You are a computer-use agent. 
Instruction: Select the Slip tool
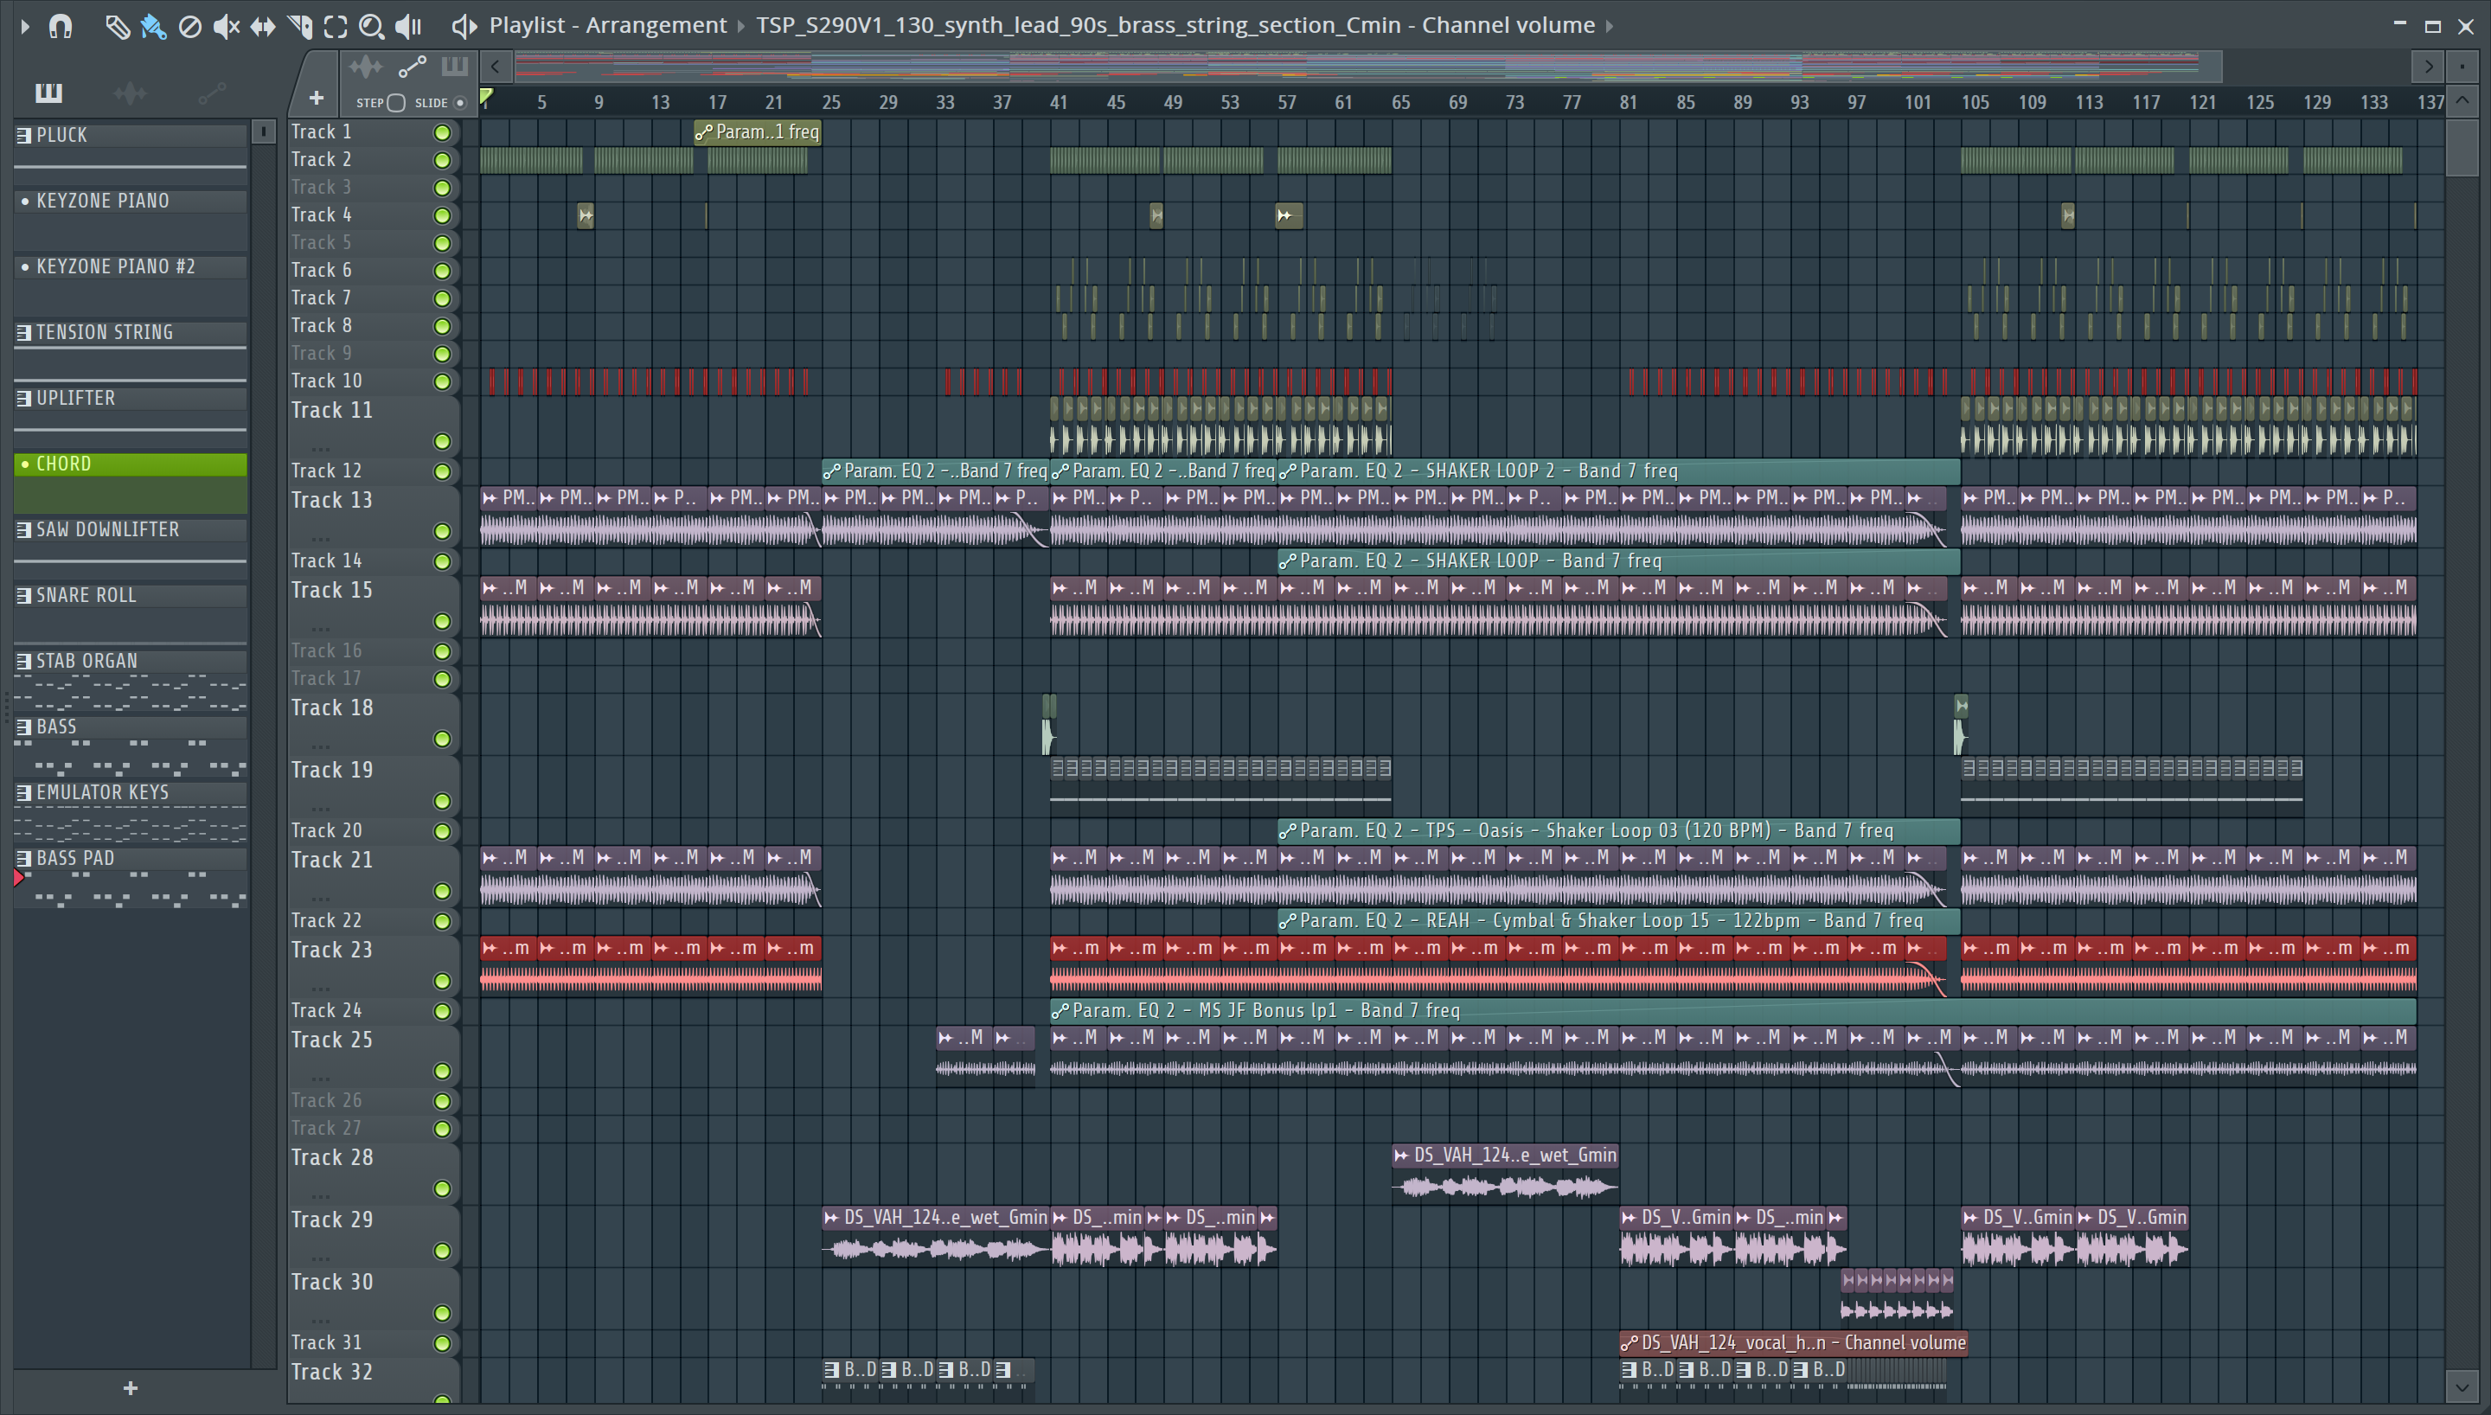point(262,26)
